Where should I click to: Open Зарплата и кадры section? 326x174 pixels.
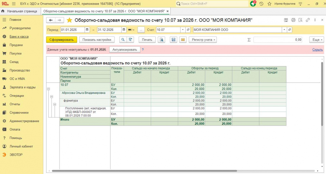[x=23, y=87]
